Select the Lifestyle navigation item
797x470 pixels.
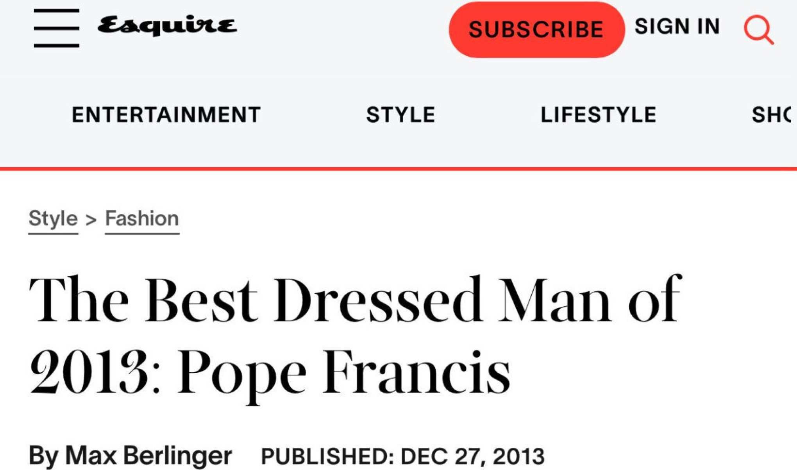(x=598, y=115)
